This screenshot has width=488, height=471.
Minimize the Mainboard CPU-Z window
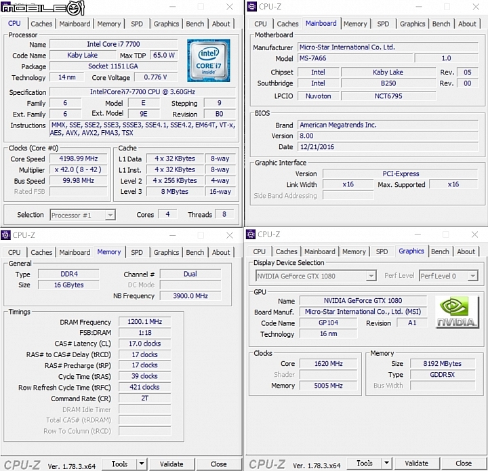click(419, 7)
